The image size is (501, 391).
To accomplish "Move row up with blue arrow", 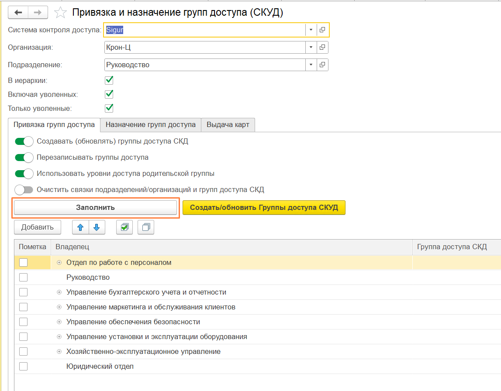I will click(80, 227).
